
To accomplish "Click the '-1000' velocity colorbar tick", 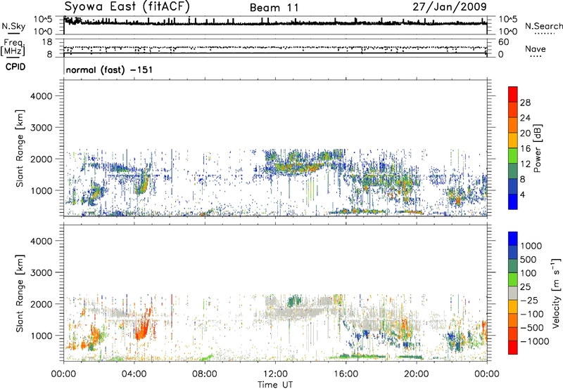I will 534,341.
